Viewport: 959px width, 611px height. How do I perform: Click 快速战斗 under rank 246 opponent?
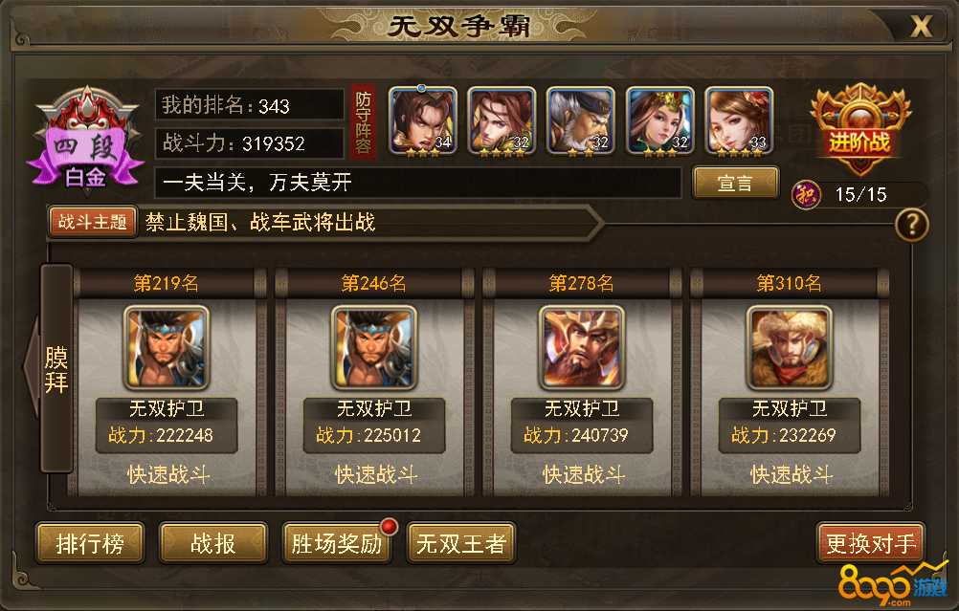[x=376, y=475]
